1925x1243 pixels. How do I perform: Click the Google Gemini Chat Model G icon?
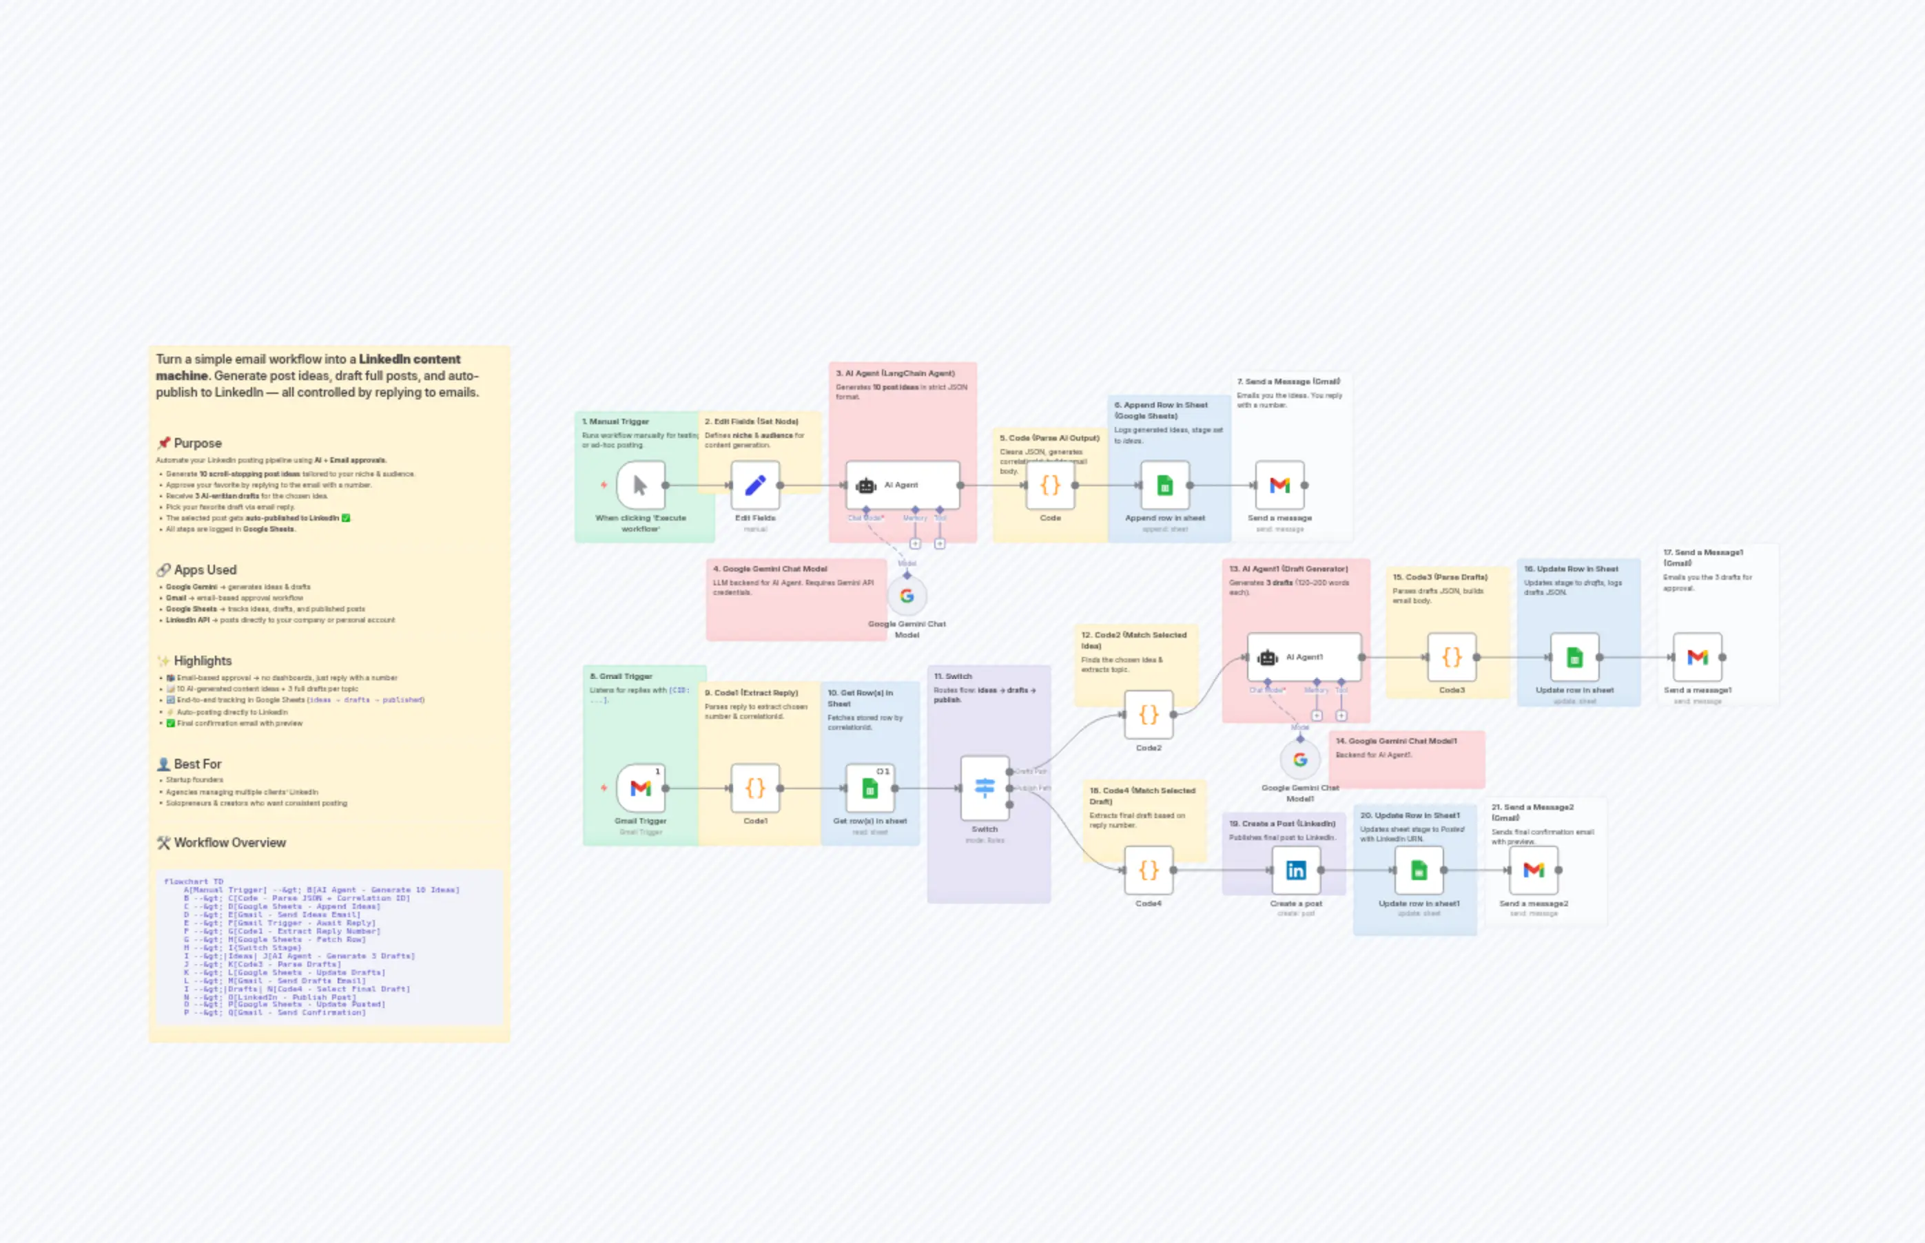pos(906,597)
